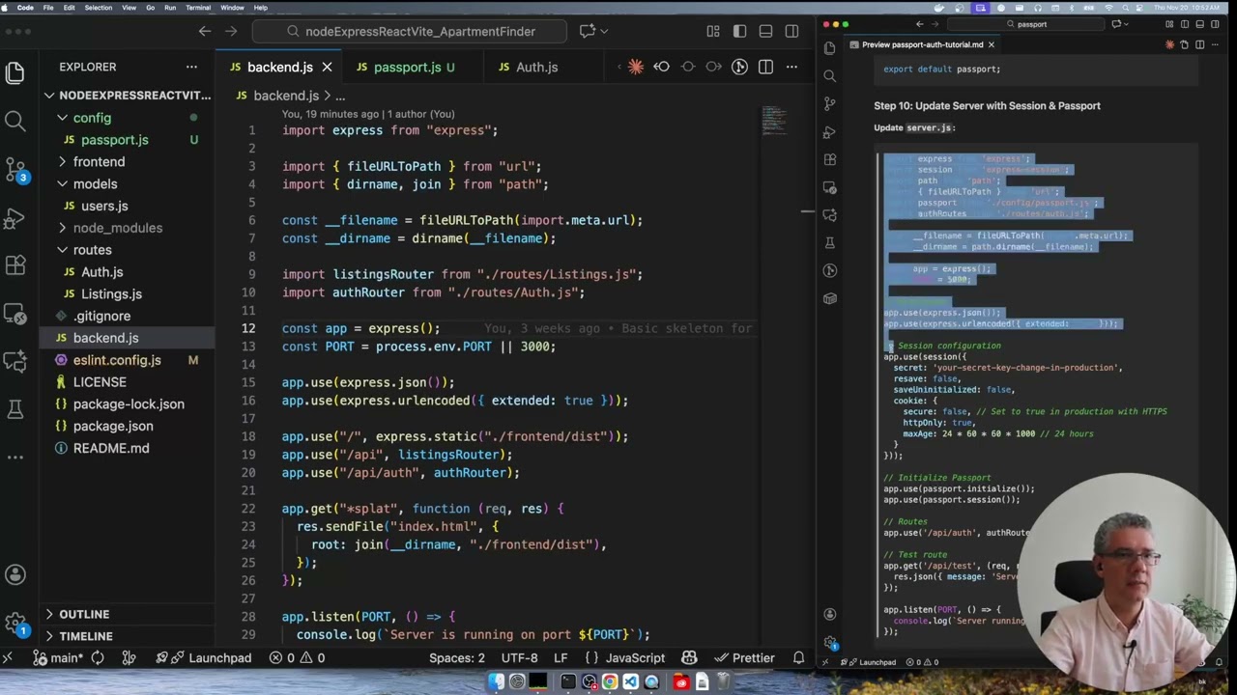Open the Selection menu

98,8
